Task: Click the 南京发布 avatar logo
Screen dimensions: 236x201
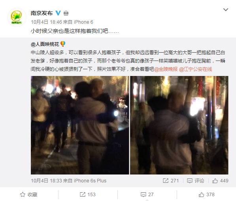Action: [x=17, y=17]
